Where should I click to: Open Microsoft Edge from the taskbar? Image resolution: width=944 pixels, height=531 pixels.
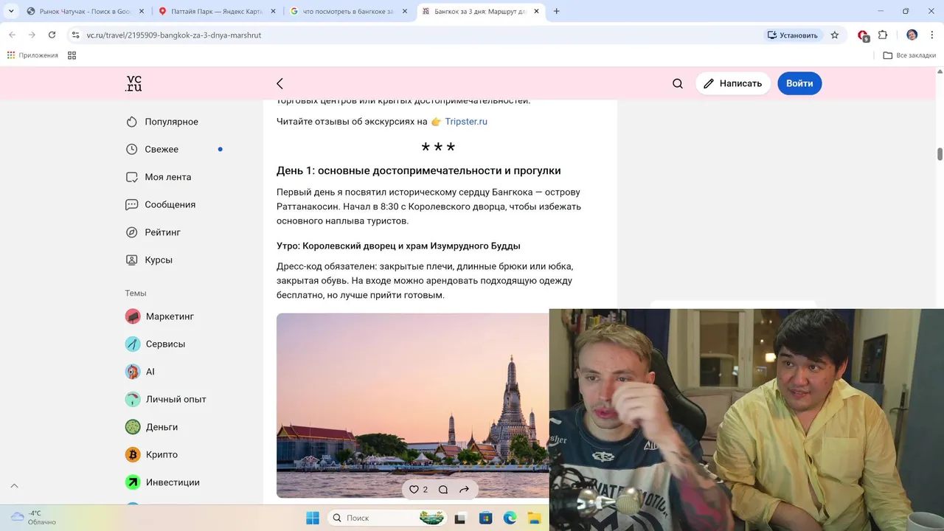click(510, 518)
